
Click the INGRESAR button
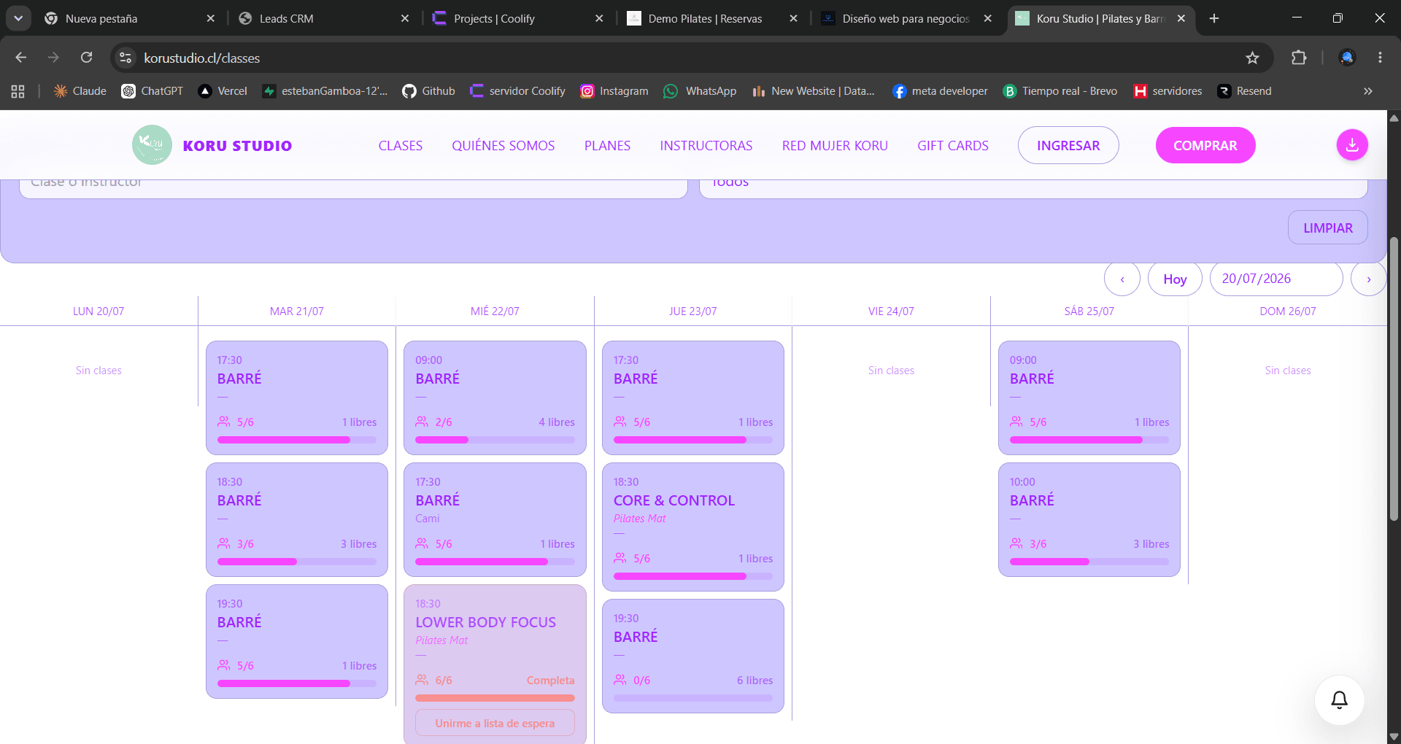1068,145
